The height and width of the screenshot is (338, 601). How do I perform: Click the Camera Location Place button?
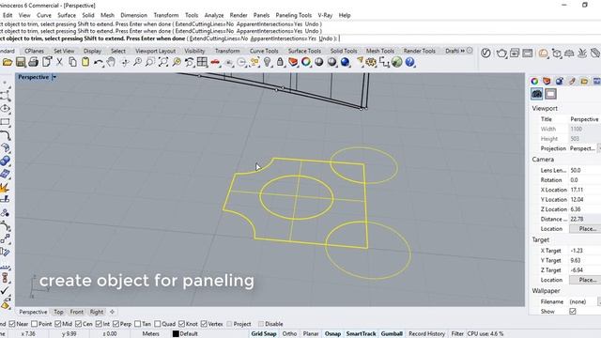pos(586,229)
